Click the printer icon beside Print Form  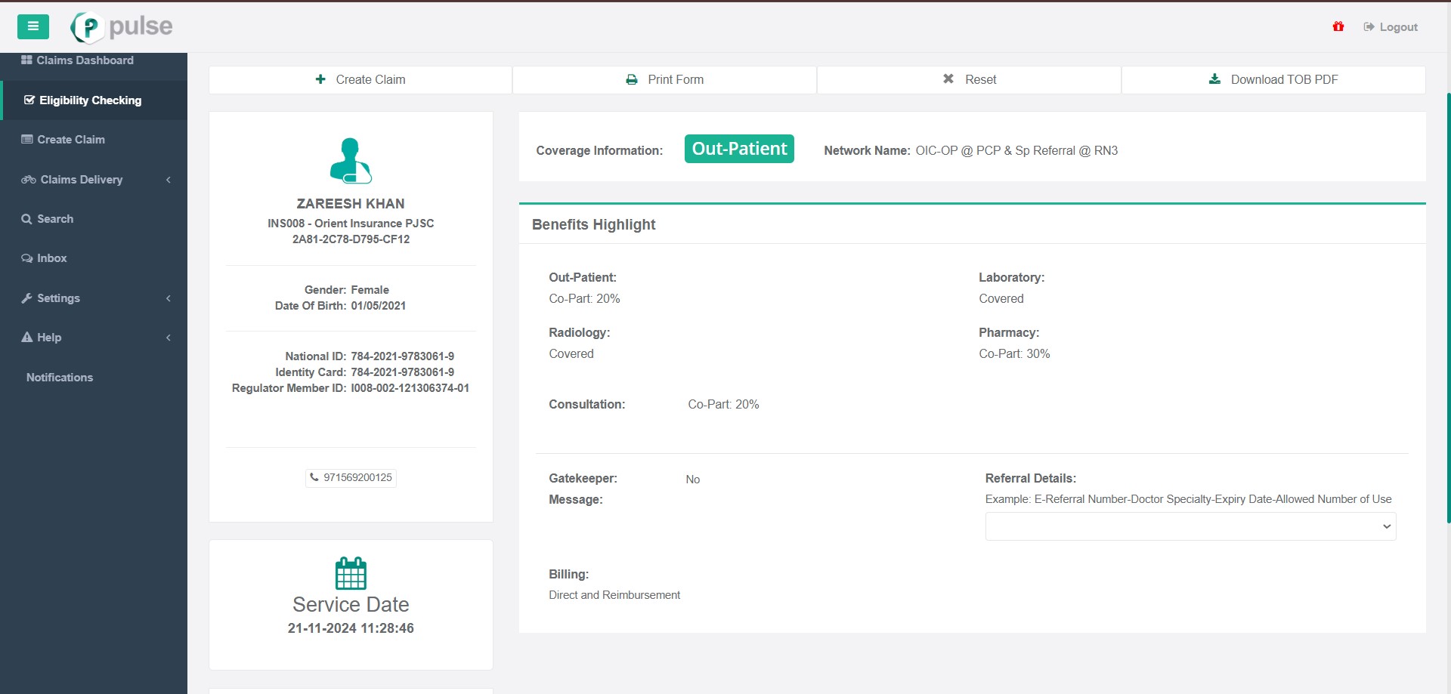(632, 79)
